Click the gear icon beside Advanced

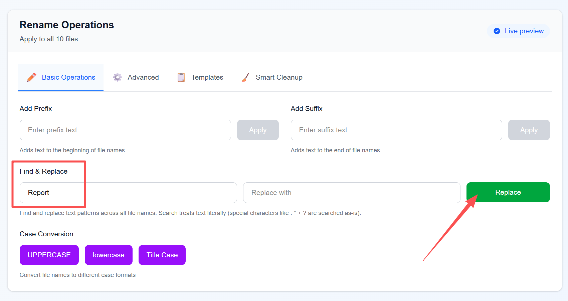pos(117,77)
